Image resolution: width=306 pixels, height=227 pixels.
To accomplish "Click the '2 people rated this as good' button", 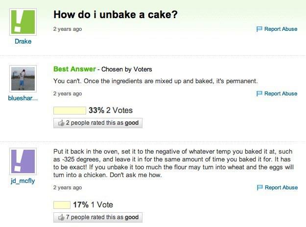I will pos(98,123).
